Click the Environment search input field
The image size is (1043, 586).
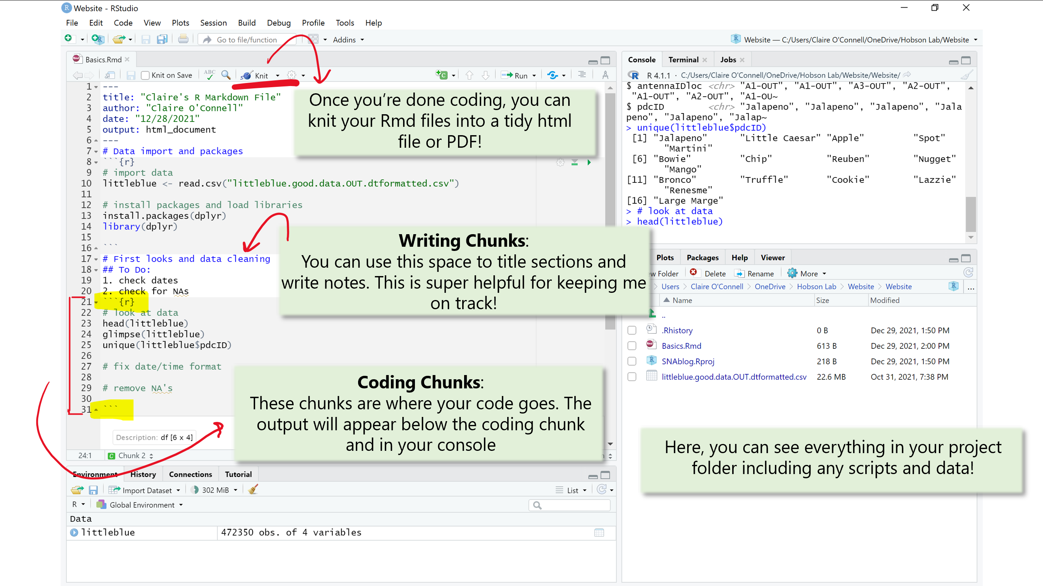pyautogui.click(x=569, y=505)
